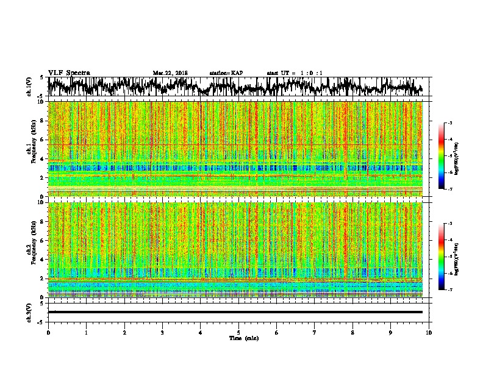
Task: Select the ch.2 "Frequency (kHz)" axis label
Action: (34, 242)
